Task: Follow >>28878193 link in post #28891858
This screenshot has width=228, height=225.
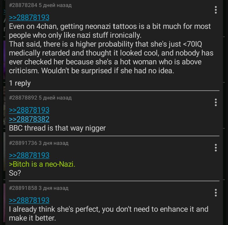Action: [29, 200]
